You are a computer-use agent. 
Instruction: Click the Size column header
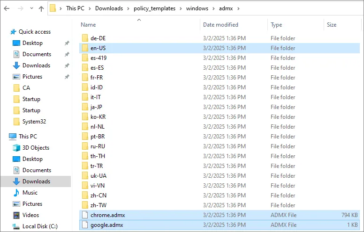[x=332, y=25]
